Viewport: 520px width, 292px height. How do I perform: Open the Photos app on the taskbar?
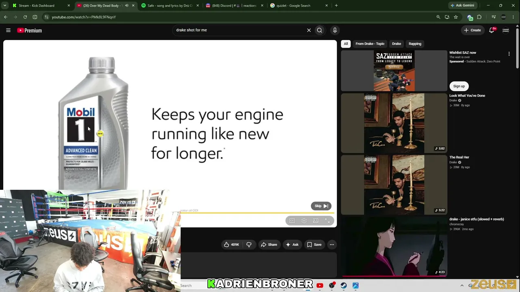click(355, 286)
